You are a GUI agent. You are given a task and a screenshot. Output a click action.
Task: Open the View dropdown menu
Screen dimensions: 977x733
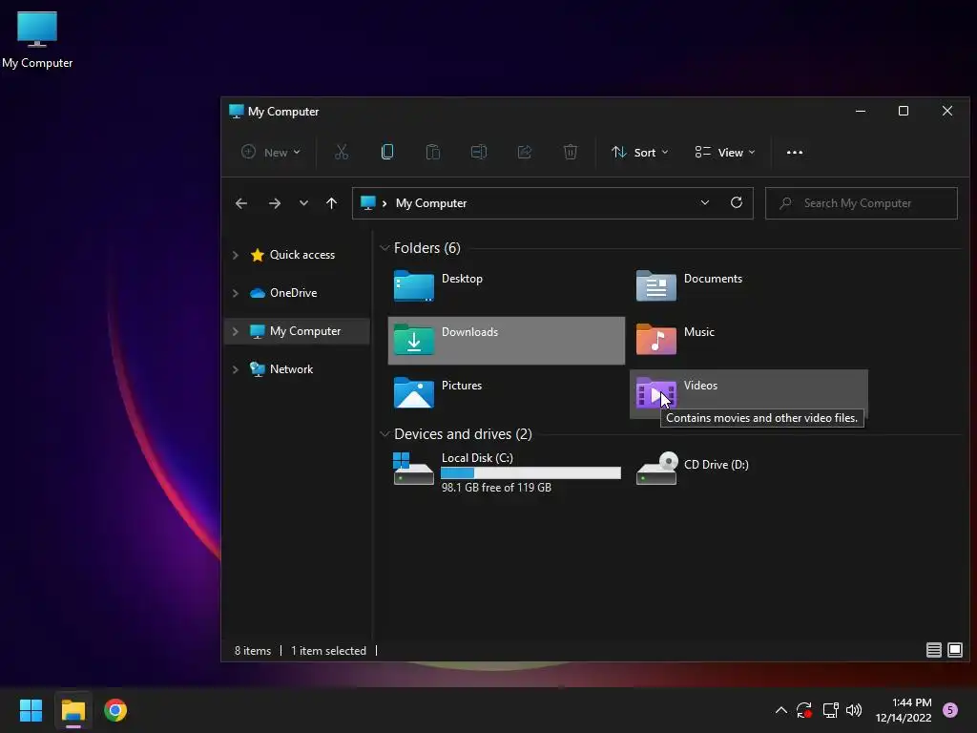pos(725,152)
